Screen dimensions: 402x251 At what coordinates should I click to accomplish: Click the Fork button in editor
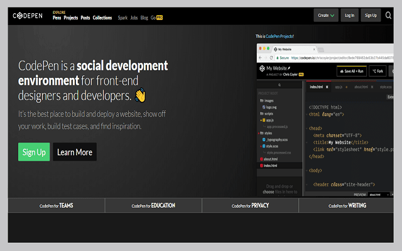379,71
